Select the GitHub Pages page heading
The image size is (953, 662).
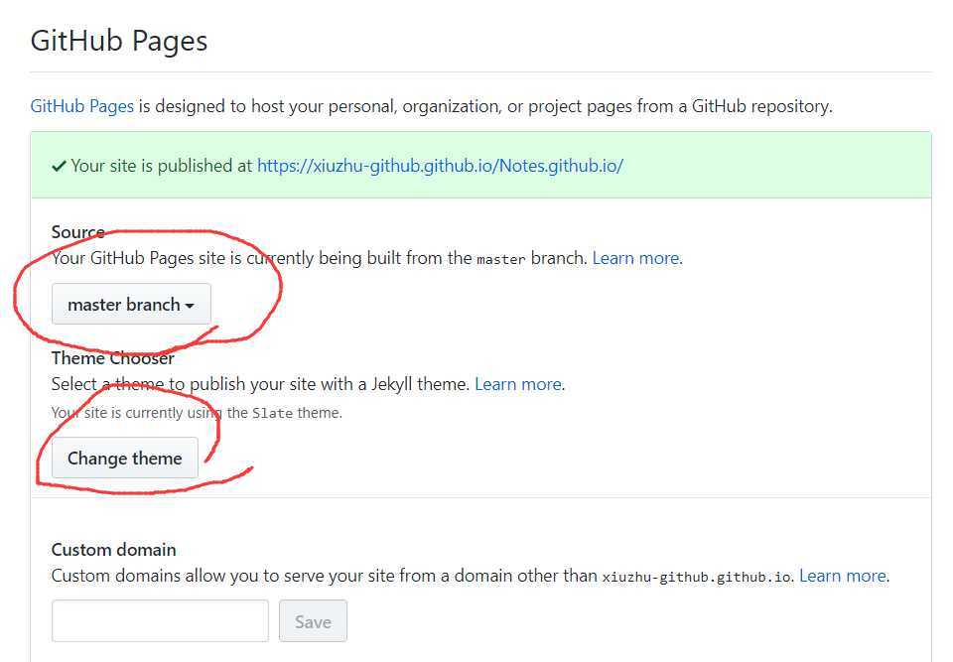(x=119, y=41)
